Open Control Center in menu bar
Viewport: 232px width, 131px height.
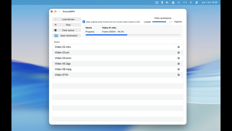point(197,2)
